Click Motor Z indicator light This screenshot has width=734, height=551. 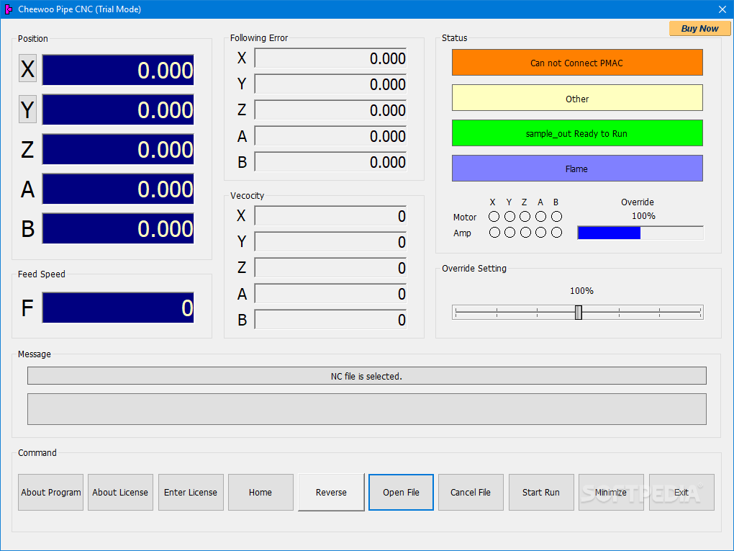coord(525,217)
